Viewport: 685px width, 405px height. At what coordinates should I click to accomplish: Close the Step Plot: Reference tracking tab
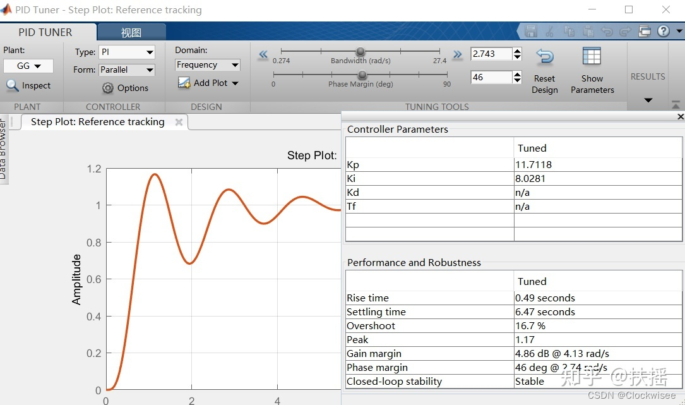tap(179, 122)
